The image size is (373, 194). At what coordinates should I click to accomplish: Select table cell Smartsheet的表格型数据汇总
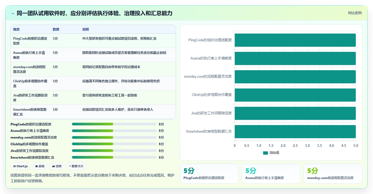click(30, 112)
